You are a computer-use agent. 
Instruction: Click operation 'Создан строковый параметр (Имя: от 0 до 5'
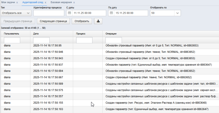(150, 58)
